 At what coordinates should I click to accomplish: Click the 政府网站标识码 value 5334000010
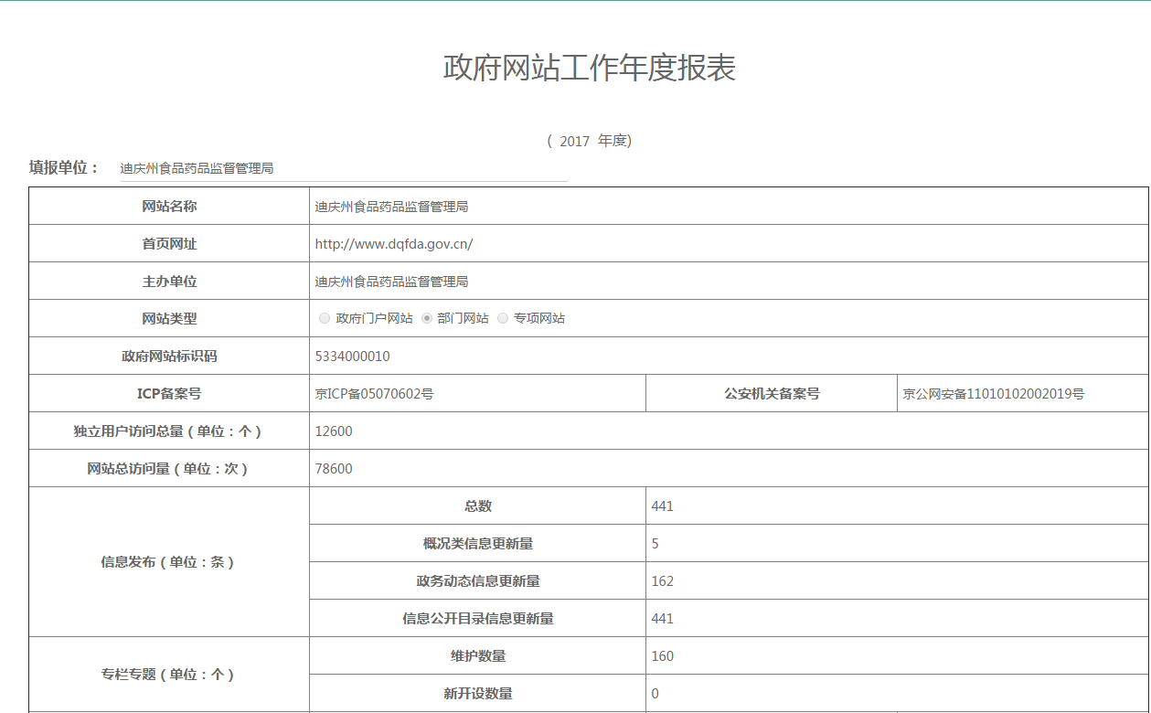point(353,356)
